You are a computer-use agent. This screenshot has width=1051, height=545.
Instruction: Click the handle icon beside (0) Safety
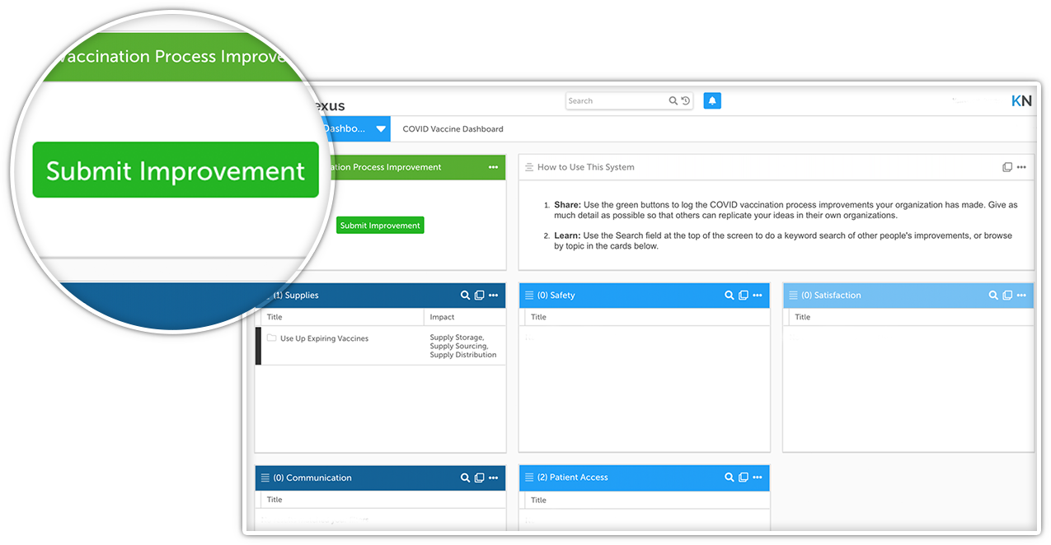[x=529, y=296]
